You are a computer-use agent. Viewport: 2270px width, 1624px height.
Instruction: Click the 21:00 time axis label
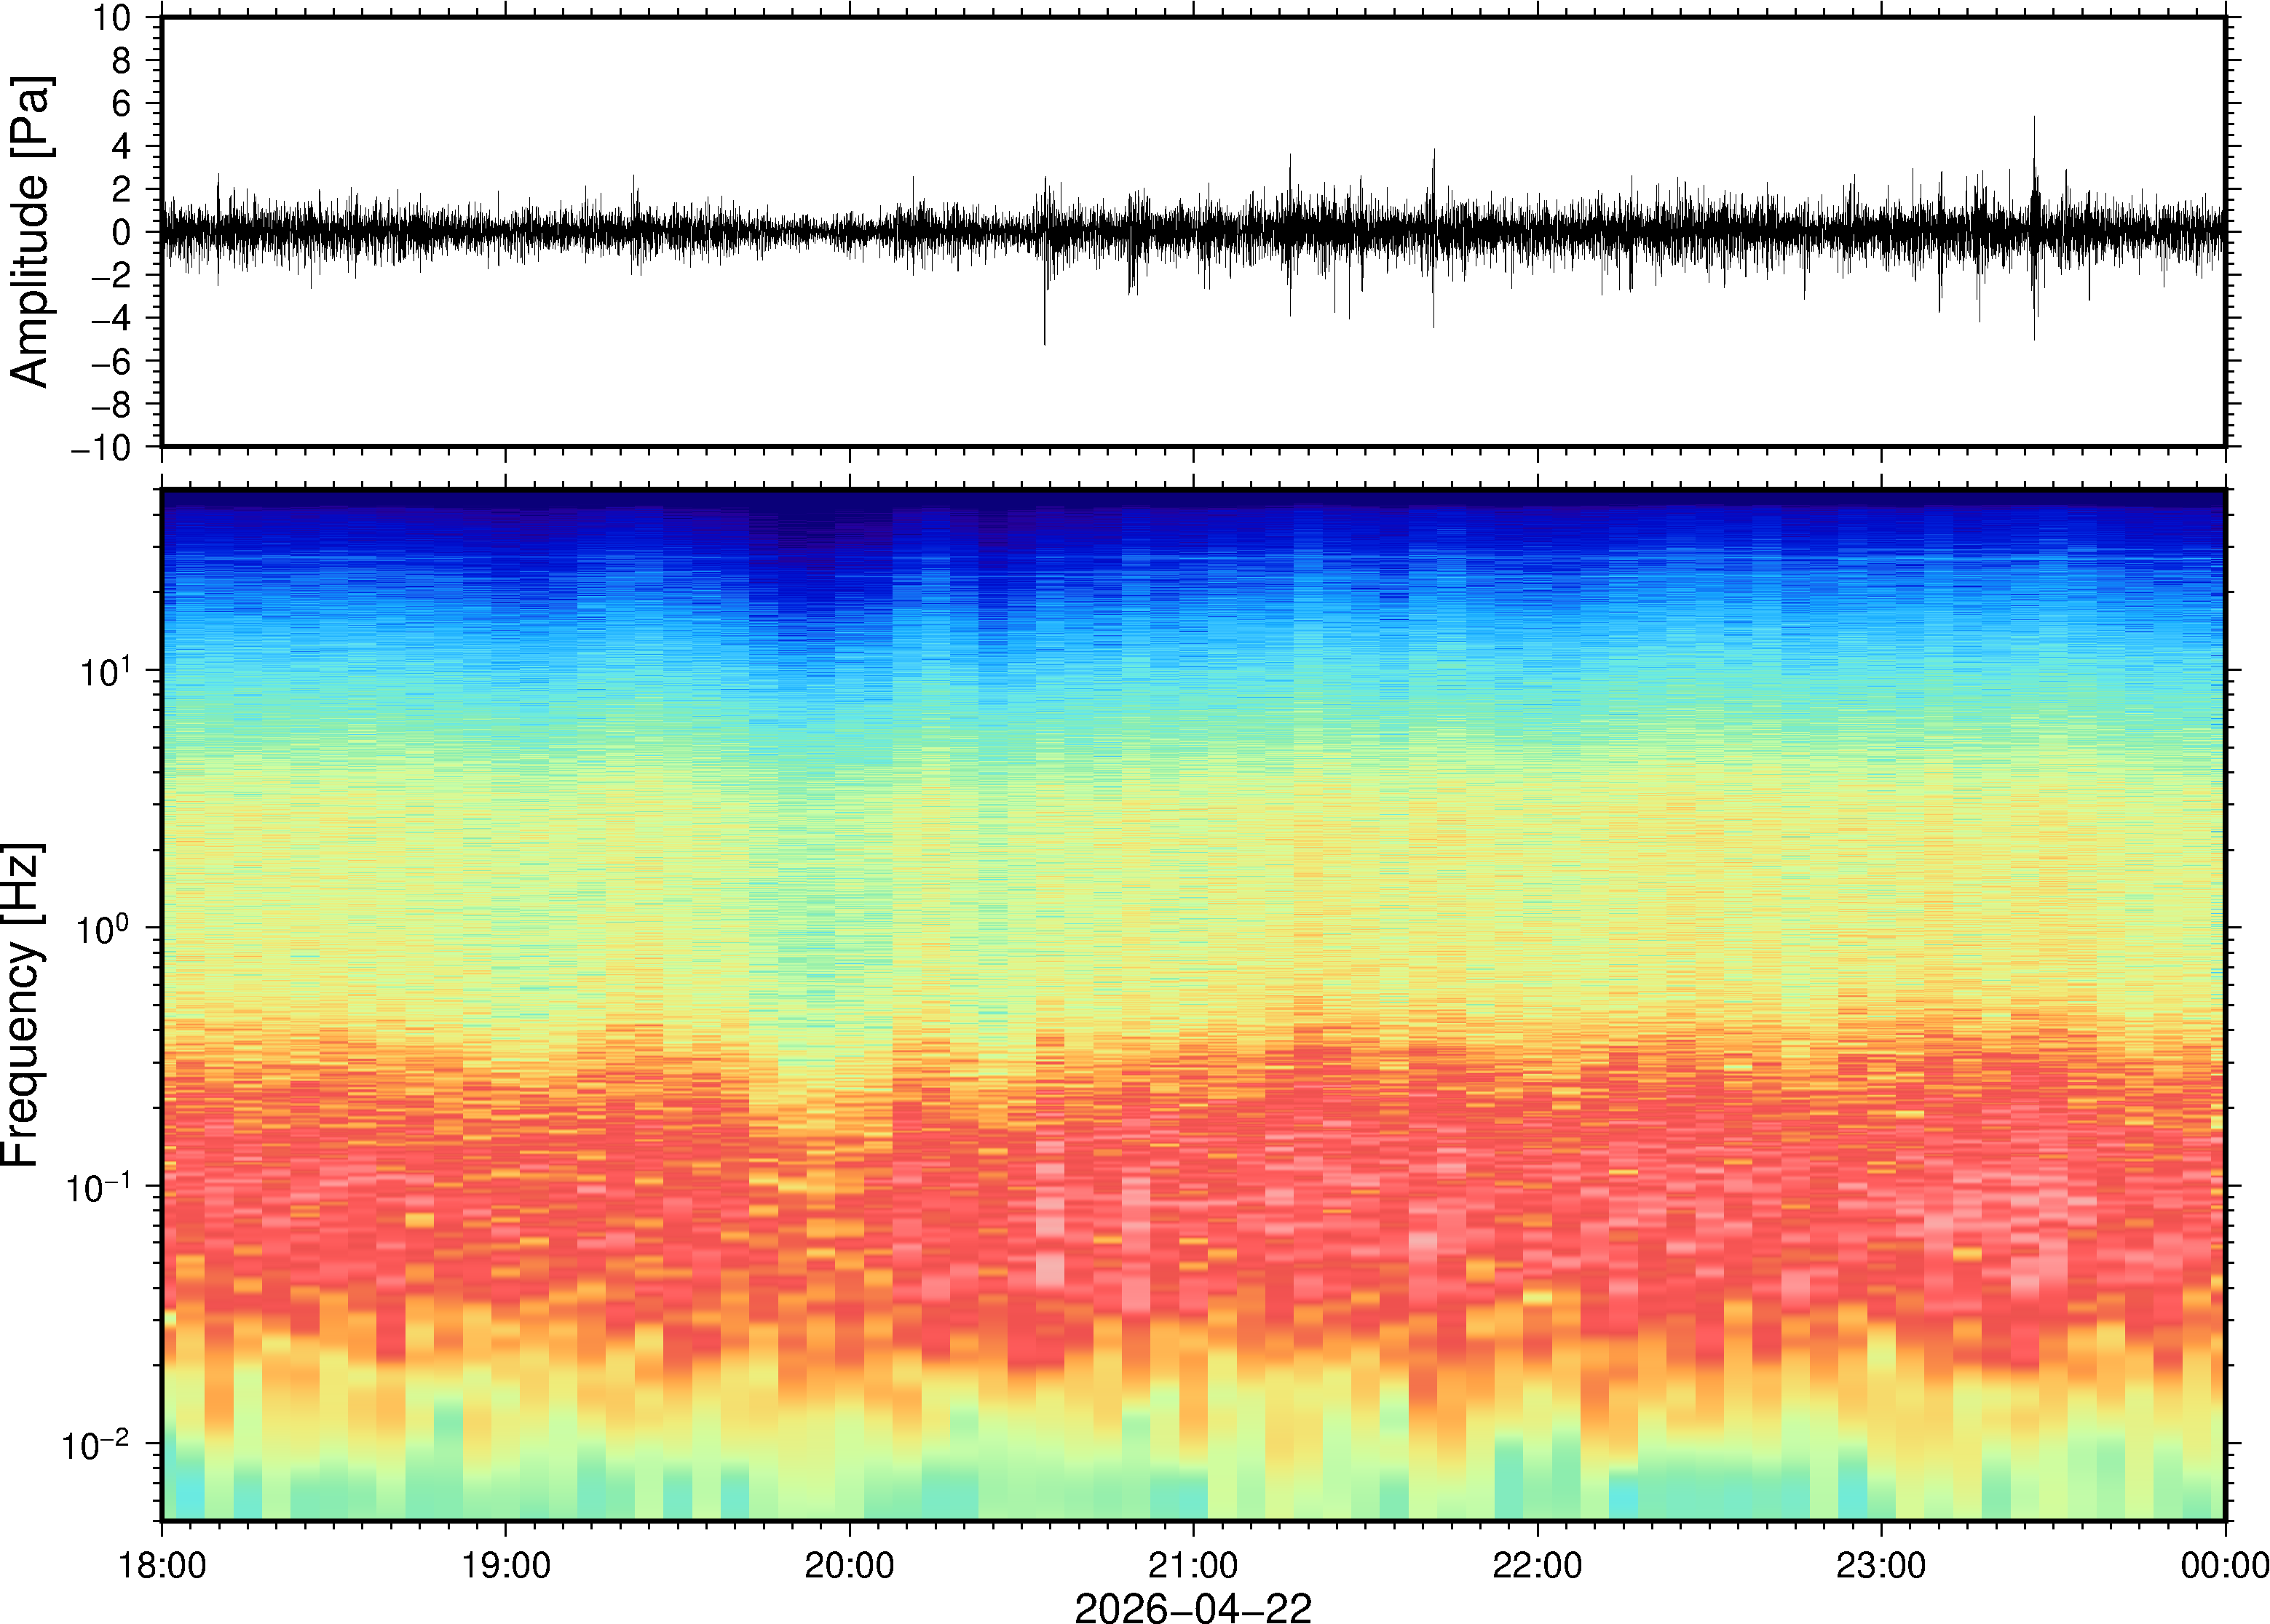tap(1193, 1565)
